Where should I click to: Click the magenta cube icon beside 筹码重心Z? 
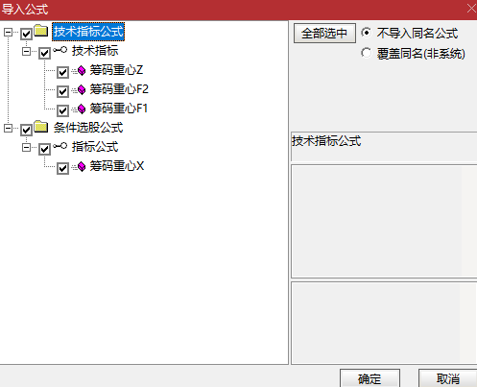(x=82, y=70)
